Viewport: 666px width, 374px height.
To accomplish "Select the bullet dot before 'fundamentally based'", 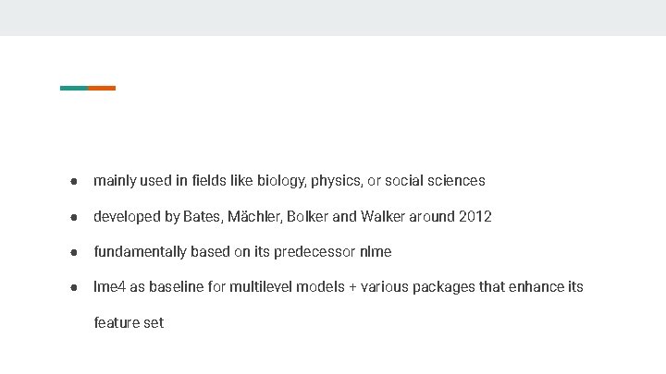I will tap(74, 253).
